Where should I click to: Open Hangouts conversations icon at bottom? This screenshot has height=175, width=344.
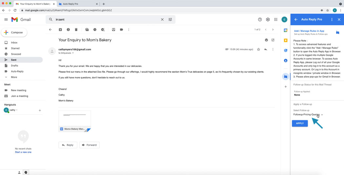coord(26,173)
